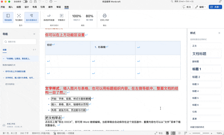
Task: Apply the 标题 2 style
Action: (x=206, y=77)
